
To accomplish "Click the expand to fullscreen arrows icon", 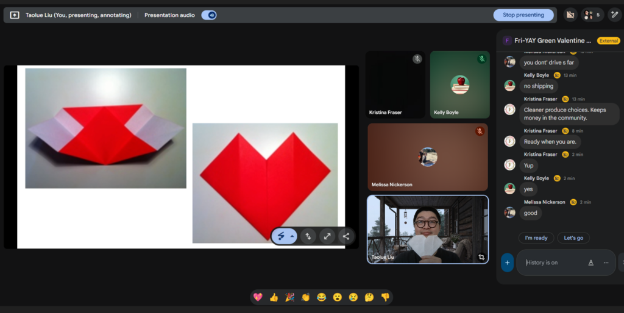I will coord(327,236).
